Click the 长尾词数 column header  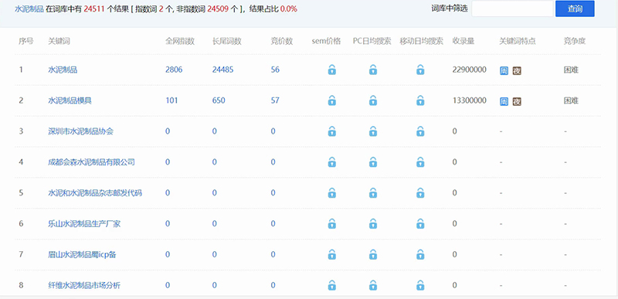[x=226, y=42]
